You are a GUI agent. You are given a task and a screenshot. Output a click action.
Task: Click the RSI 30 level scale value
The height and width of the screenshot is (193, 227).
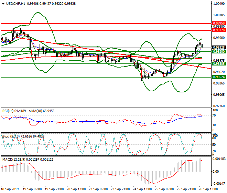coord(214,125)
